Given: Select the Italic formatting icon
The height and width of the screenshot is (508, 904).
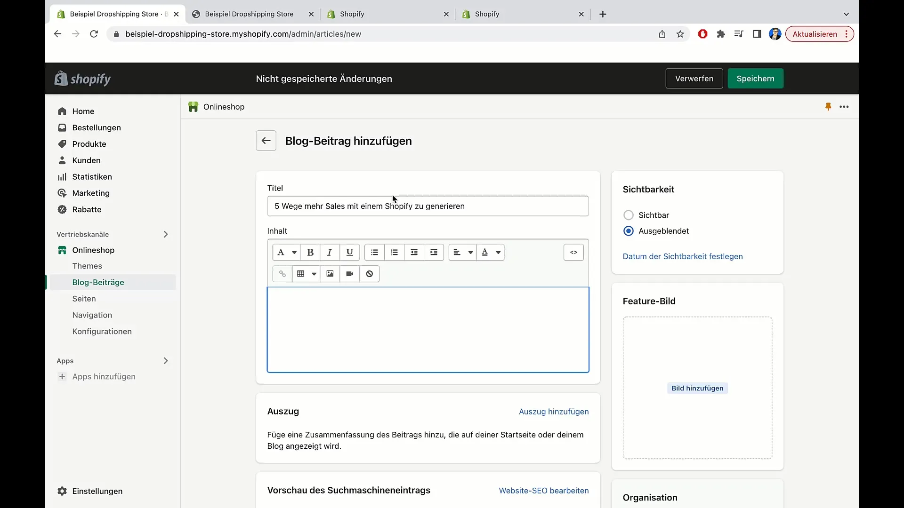Looking at the screenshot, I should pos(330,252).
